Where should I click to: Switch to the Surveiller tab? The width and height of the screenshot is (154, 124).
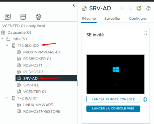[112, 18]
